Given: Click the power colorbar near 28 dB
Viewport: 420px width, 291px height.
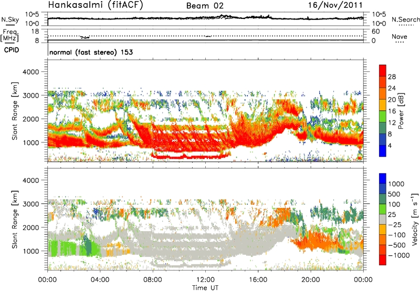Looking at the screenshot, I should point(383,77).
